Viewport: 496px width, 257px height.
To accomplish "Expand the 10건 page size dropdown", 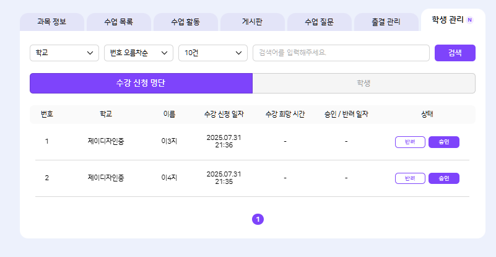I will pos(212,53).
